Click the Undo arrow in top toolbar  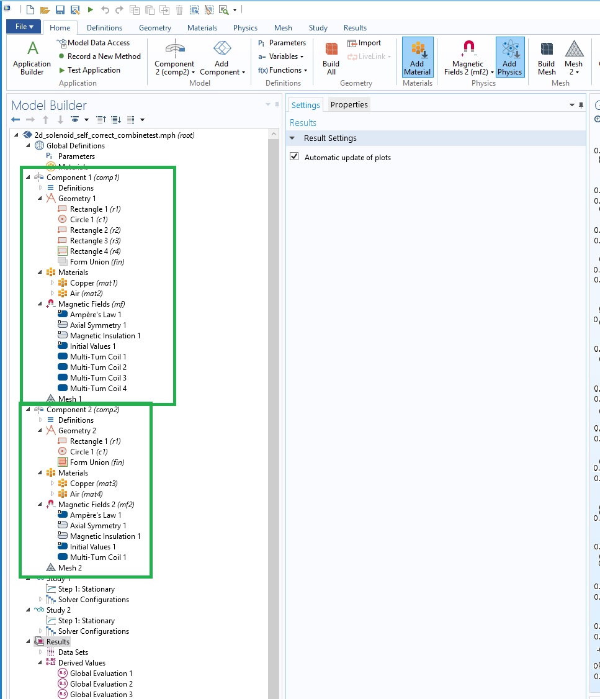[105, 10]
